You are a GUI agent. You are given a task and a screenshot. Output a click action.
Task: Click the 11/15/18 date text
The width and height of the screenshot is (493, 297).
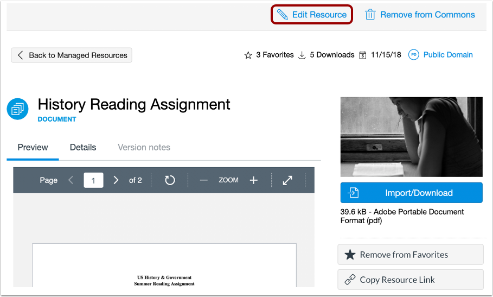pos(386,55)
